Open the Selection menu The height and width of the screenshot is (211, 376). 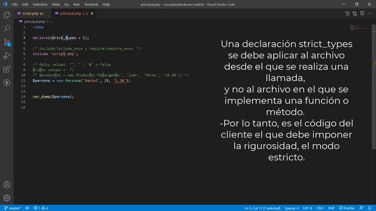[40, 4]
